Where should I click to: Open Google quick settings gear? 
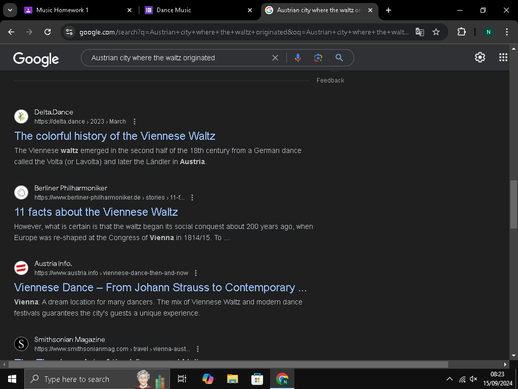pos(480,57)
